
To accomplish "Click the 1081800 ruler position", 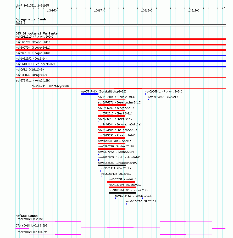I will click(147, 10).
